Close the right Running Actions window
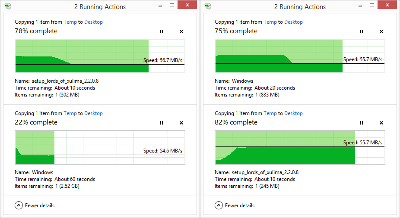 [387, 5]
